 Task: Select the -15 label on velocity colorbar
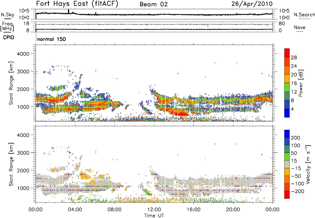click(296, 168)
